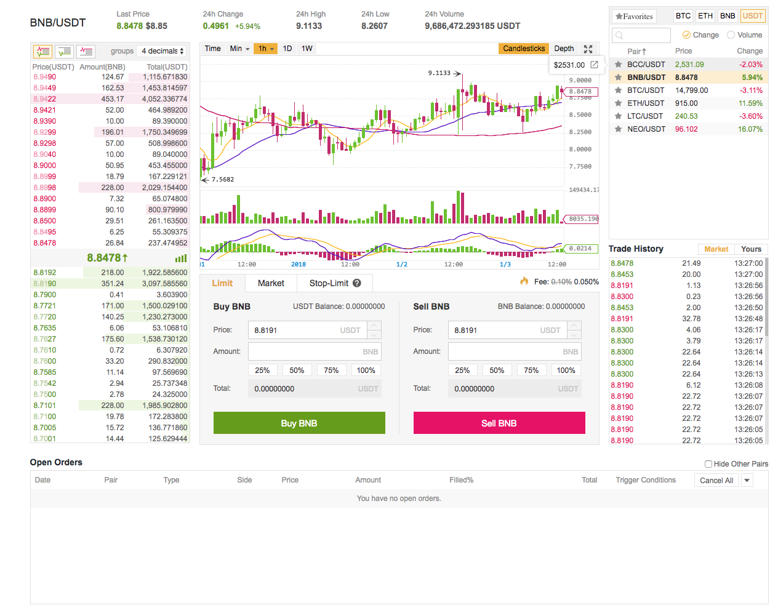Switch to the Market order tab

click(x=271, y=283)
